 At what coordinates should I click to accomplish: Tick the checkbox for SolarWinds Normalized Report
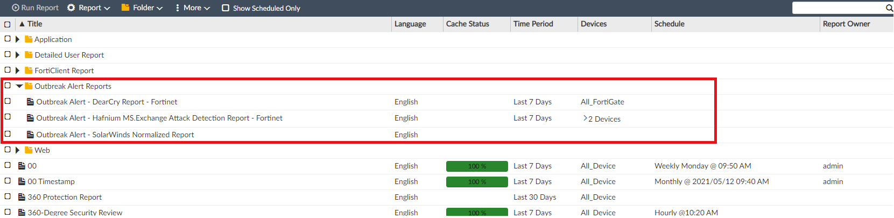coord(8,134)
